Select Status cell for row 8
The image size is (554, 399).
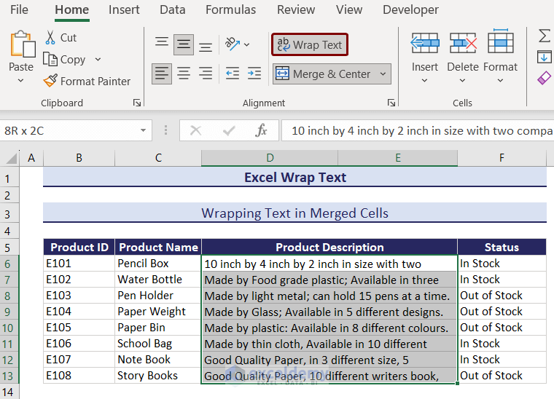point(502,296)
